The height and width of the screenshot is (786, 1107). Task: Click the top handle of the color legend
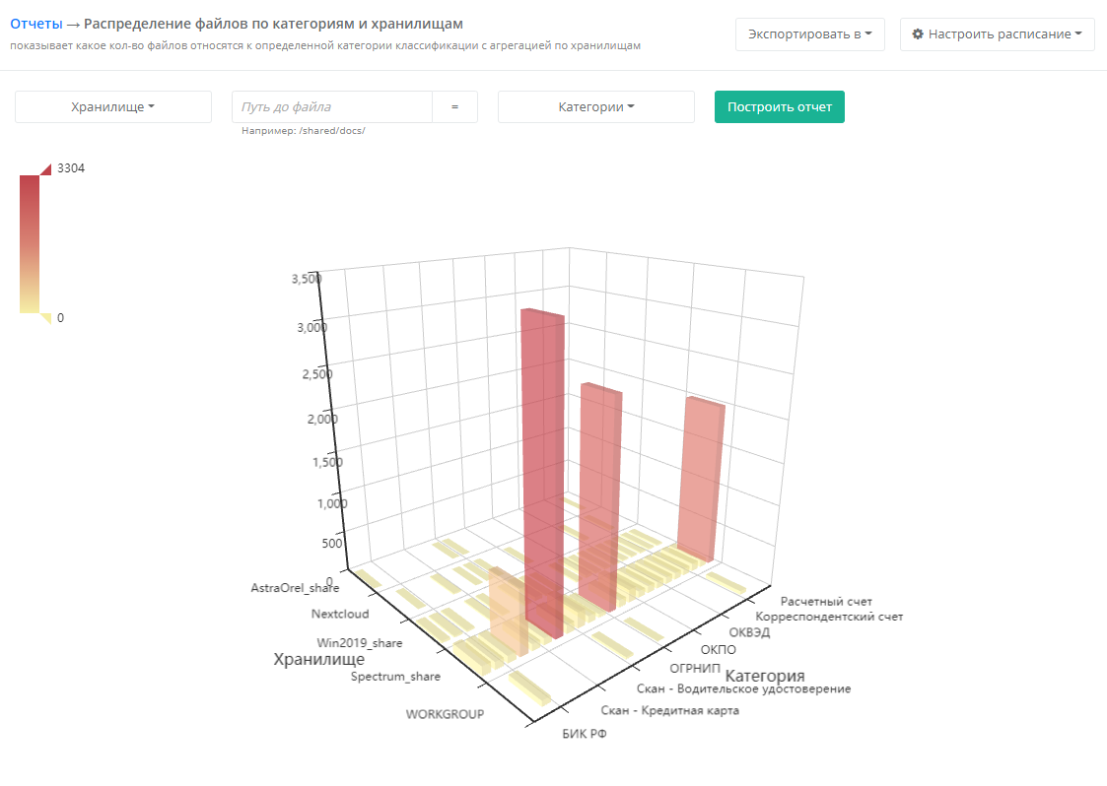click(x=45, y=169)
